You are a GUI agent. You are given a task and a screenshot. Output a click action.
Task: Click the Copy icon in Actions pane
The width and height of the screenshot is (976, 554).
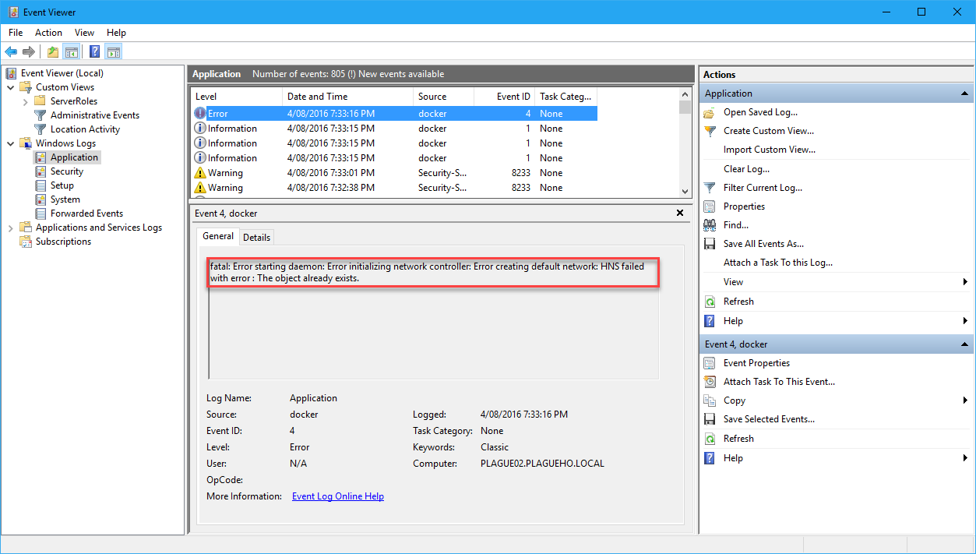pos(710,401)
